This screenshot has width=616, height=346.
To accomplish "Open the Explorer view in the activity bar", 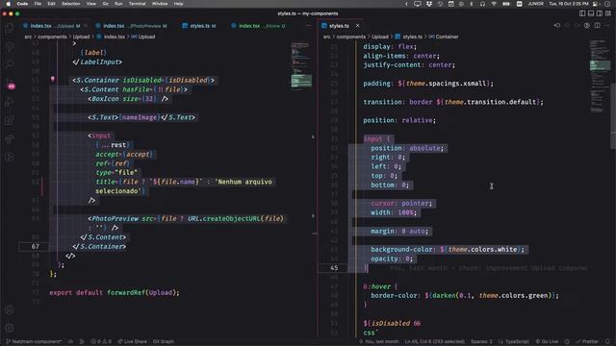I will pos(10,28).
